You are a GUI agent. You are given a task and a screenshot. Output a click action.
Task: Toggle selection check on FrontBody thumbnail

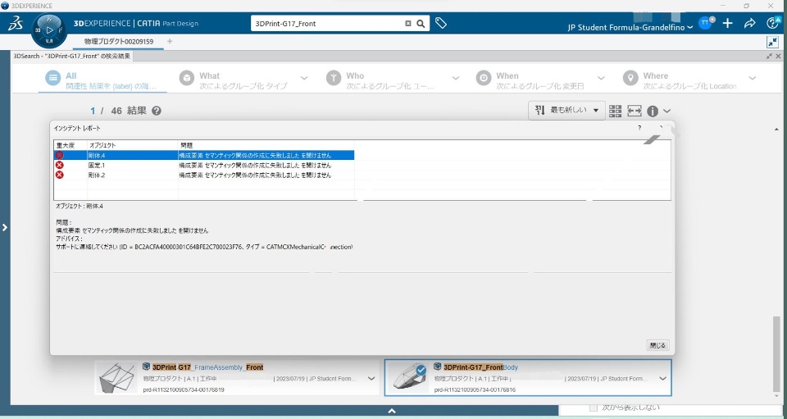(x=421, y=371)
